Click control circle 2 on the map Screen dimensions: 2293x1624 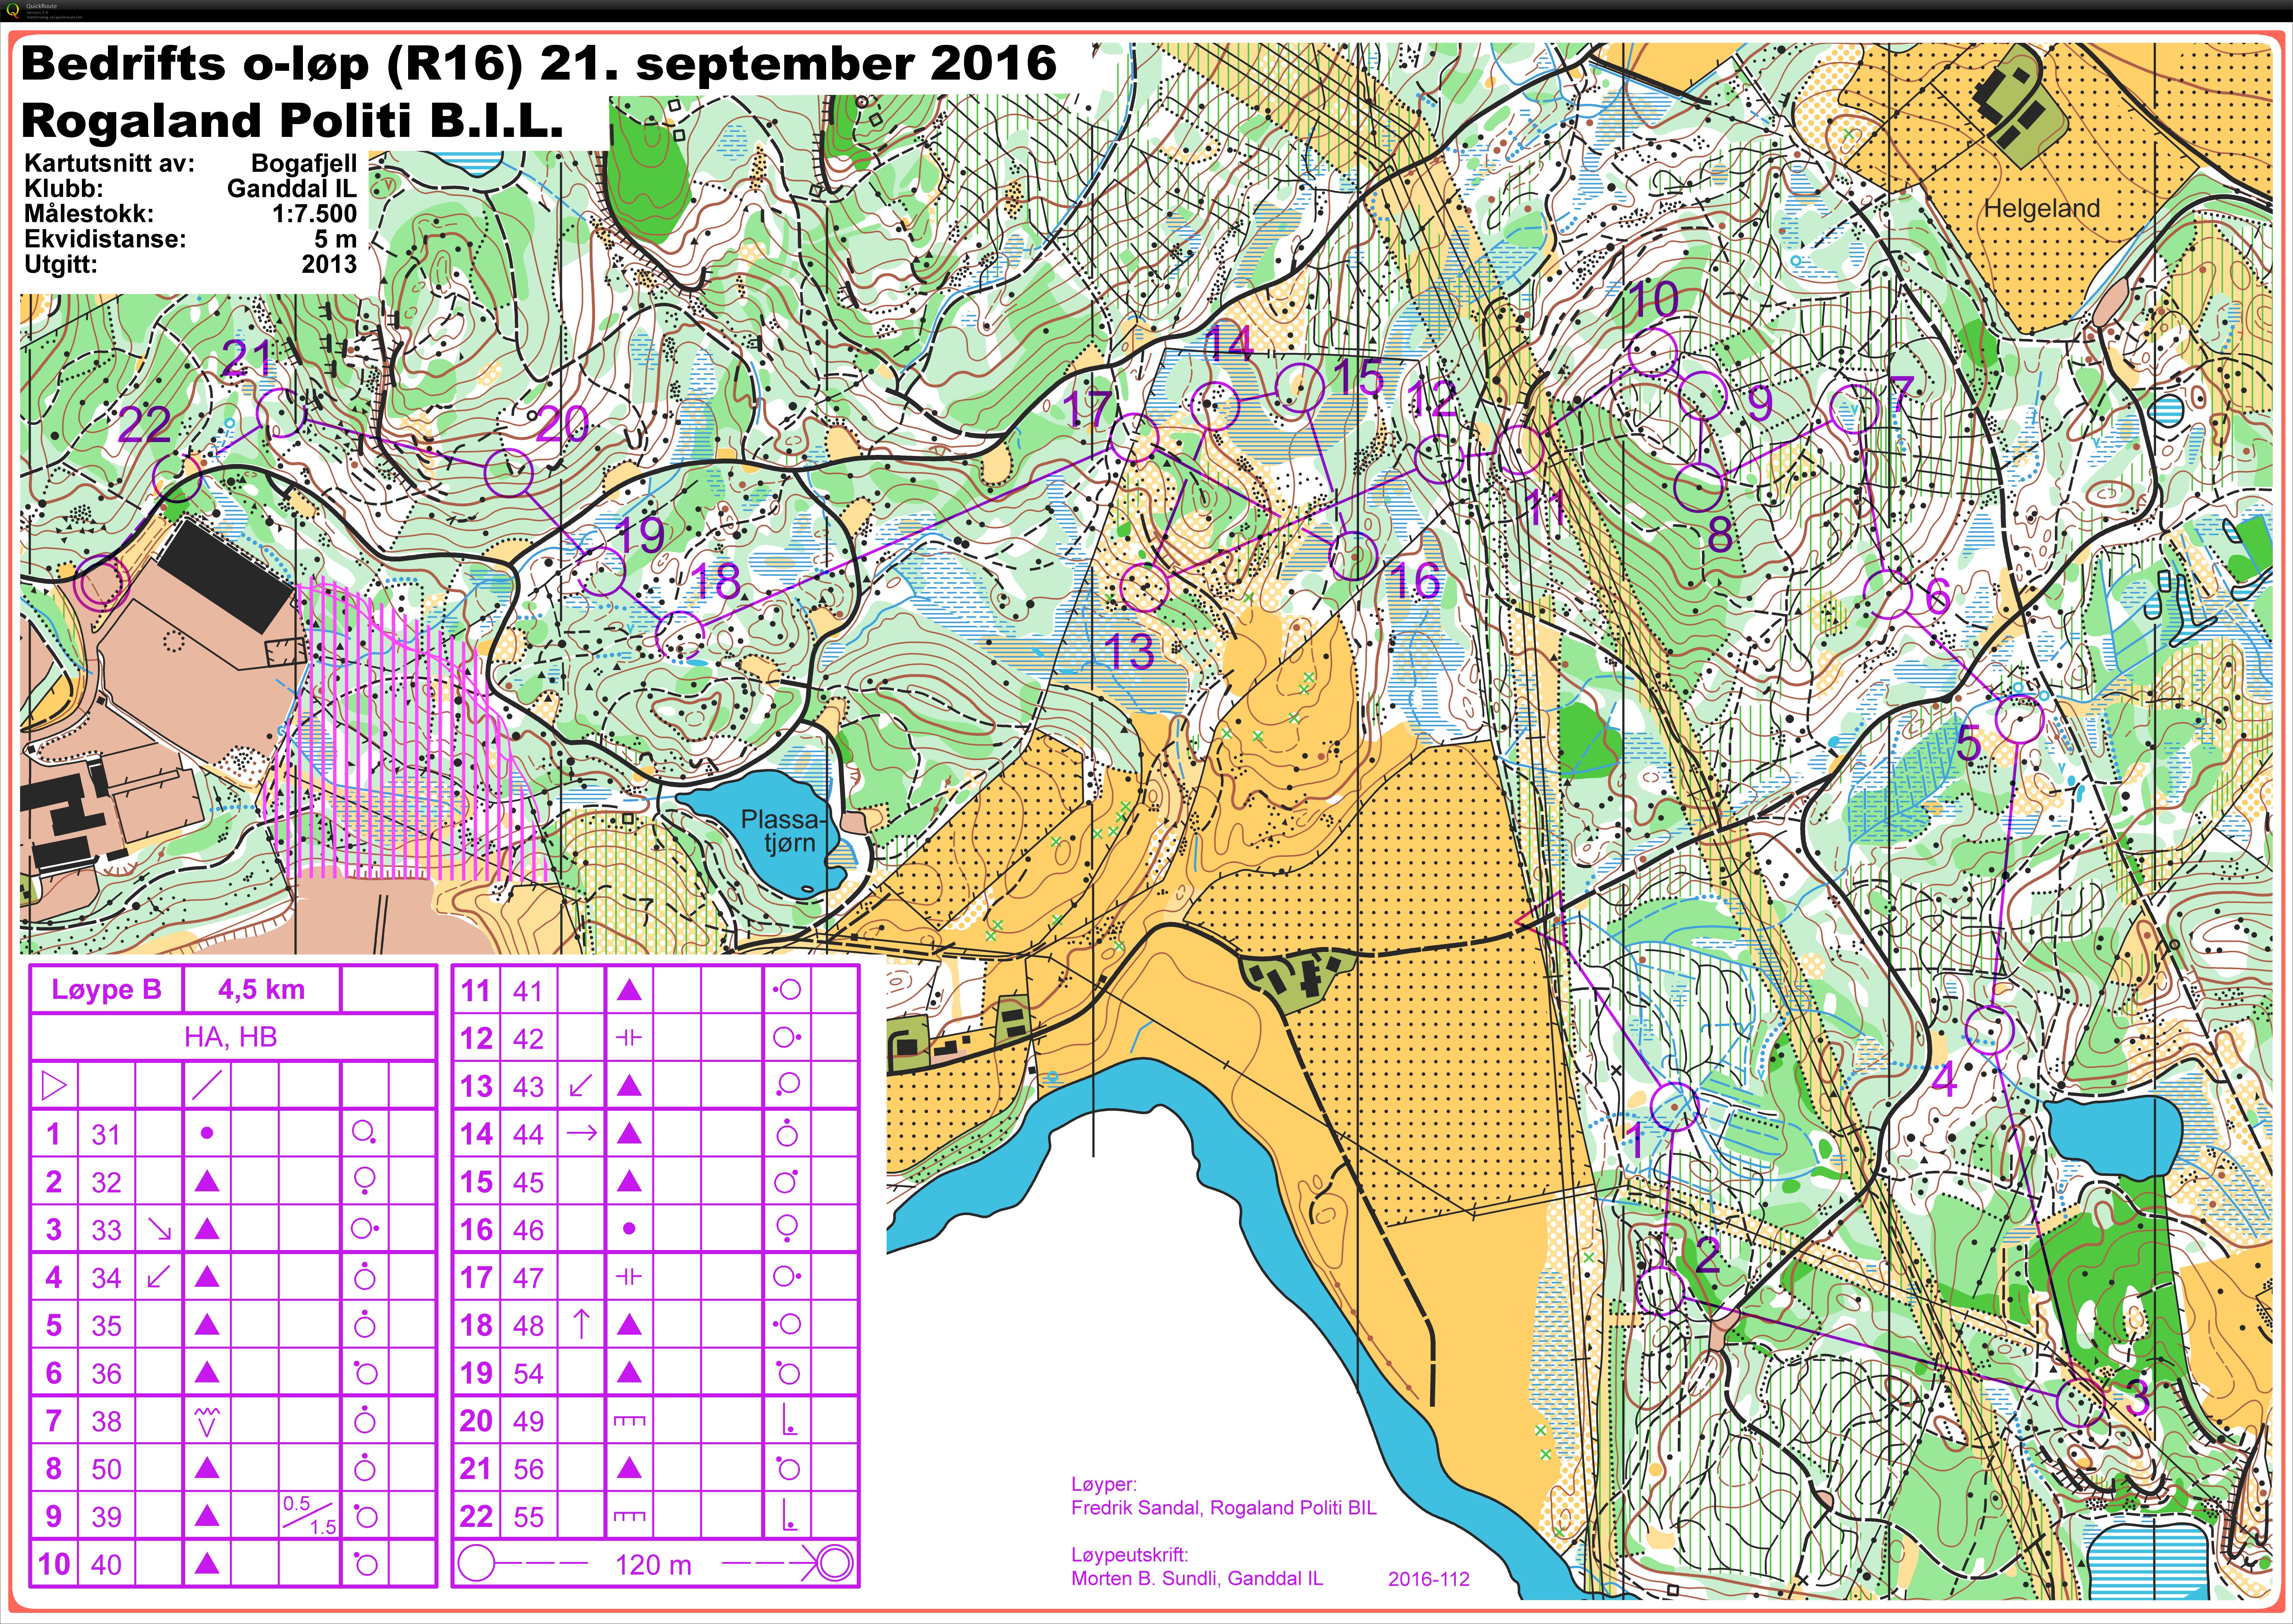pyautogui.click(x=1660, y=1291)
